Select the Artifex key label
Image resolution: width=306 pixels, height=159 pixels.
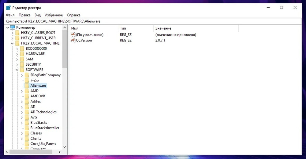coord(35,101)
